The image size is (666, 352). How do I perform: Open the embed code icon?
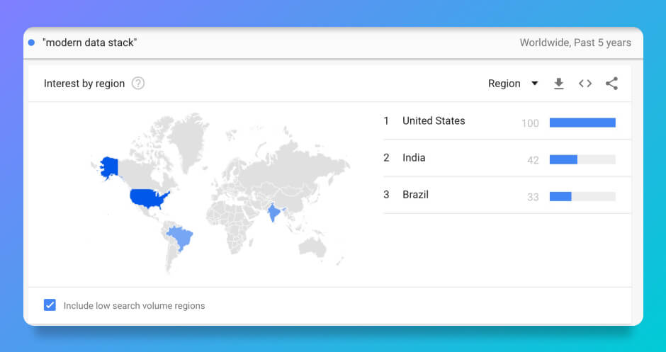[585, 84]
